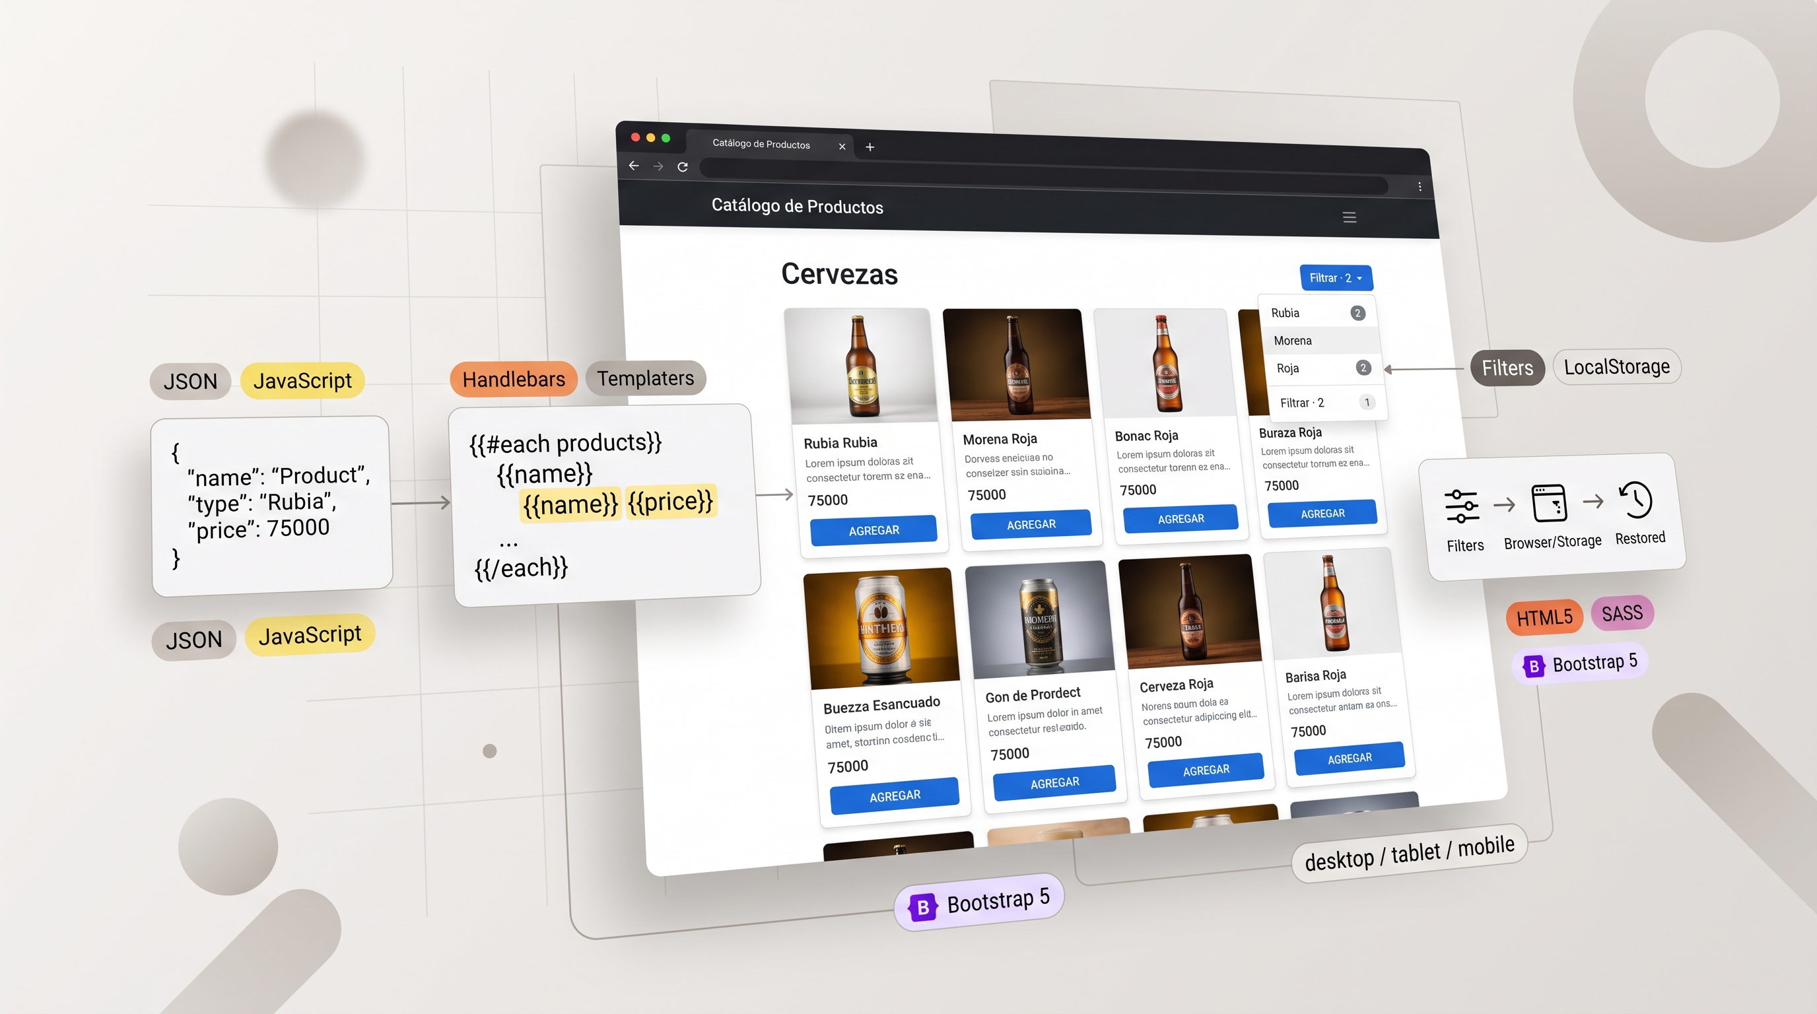Click the Restored history clock icon
This screenshot has height=1014, width=1817.
coord(1635,499)
